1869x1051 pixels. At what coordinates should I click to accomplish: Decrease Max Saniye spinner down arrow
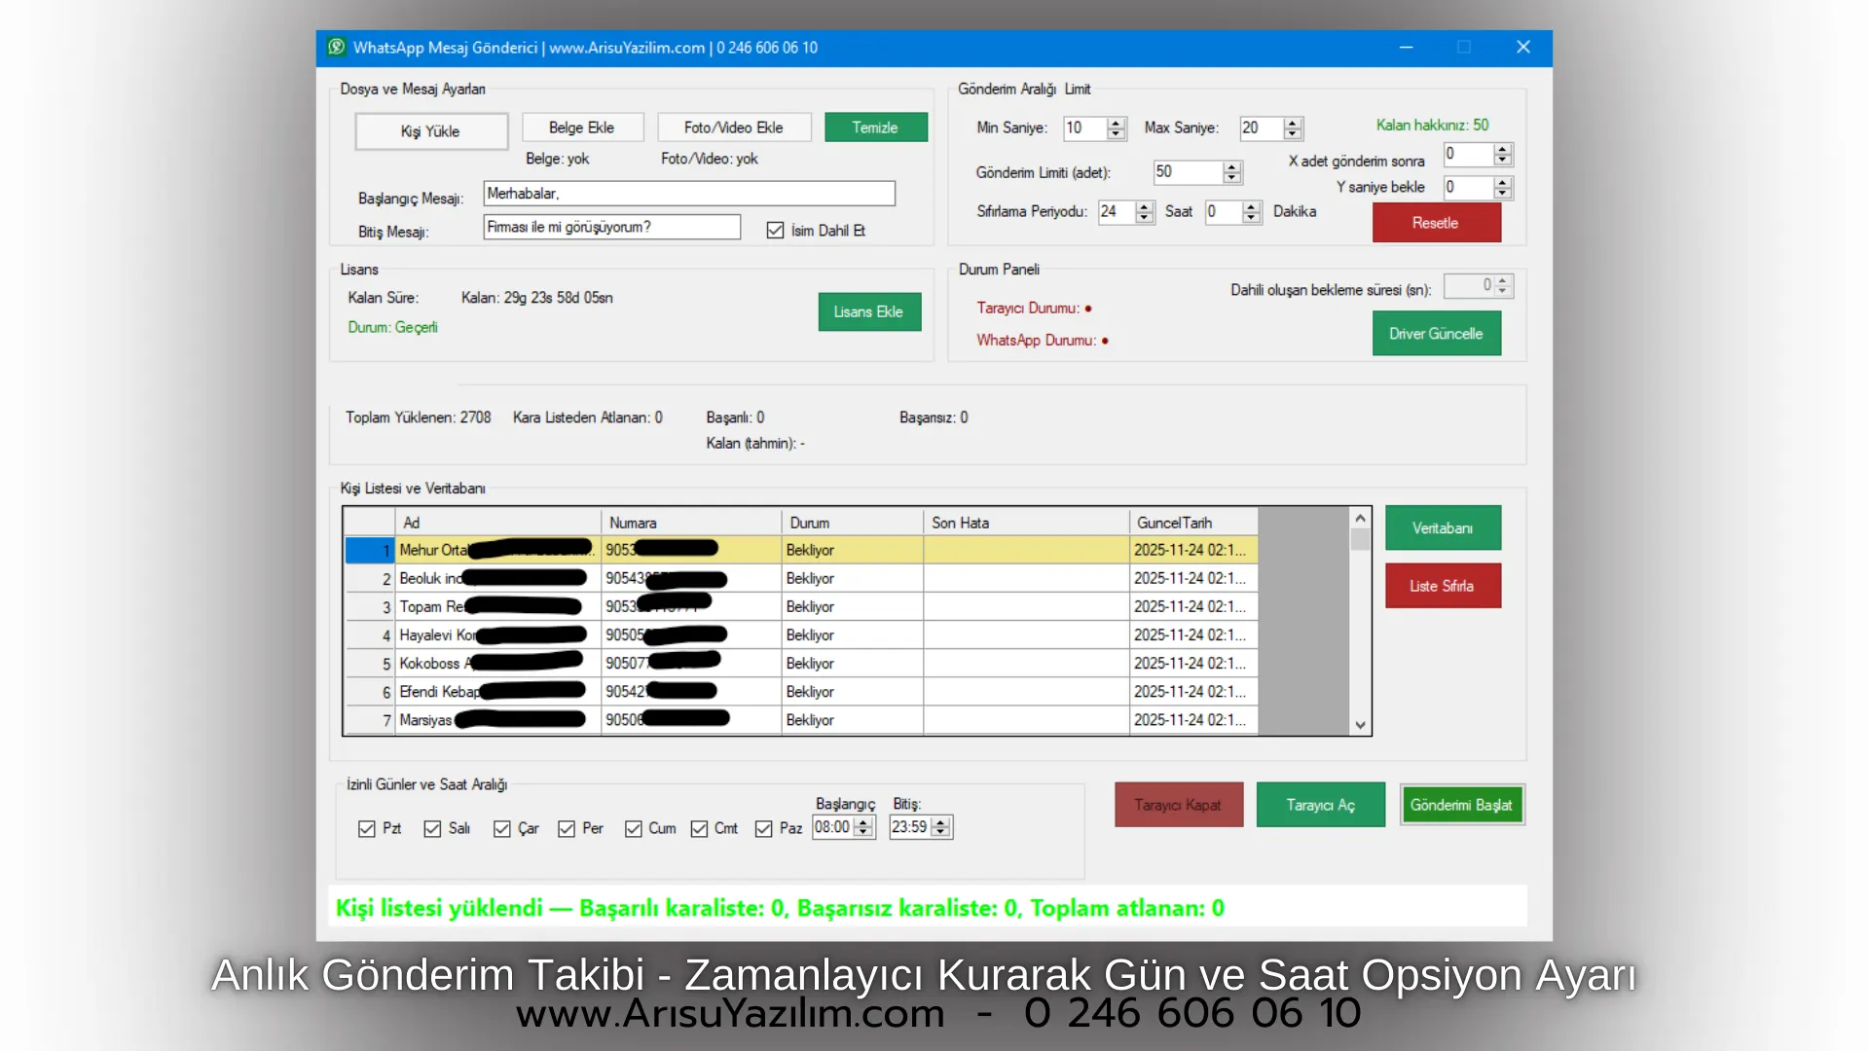point(1293,133)
